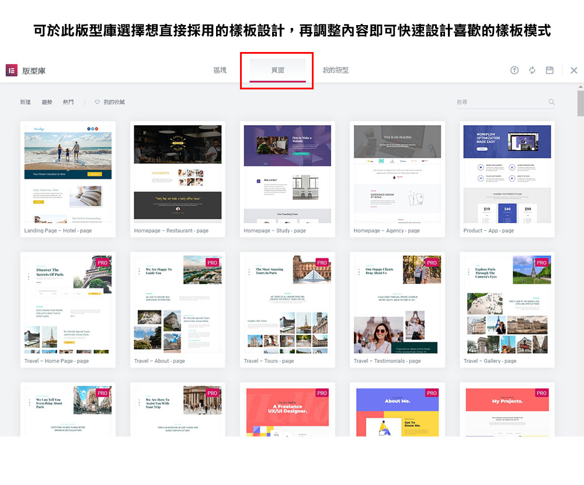Image resolution: width=584 pixels, height=485 pixels.
Task: Click the PRO badge on Travel – Testimonials
Action: [x=432, y=263]
